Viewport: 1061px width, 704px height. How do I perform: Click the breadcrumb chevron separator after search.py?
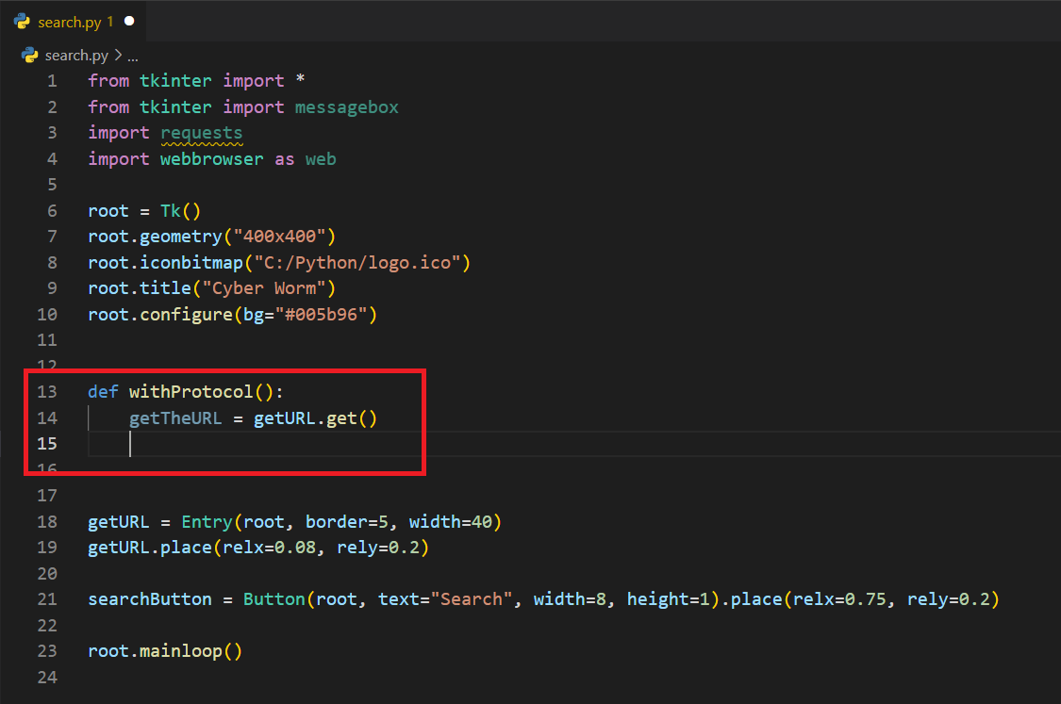tap(118, 56)
